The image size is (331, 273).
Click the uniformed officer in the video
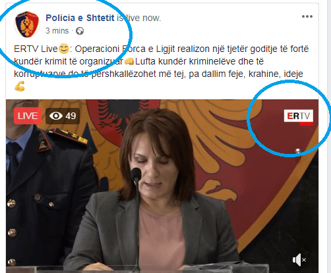47,193
